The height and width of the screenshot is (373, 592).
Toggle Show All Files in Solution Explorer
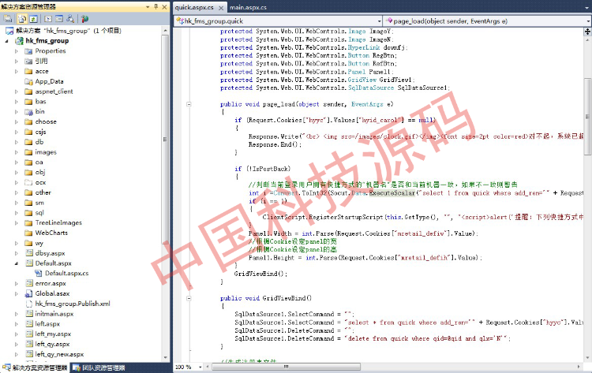[x=21, y=18]
